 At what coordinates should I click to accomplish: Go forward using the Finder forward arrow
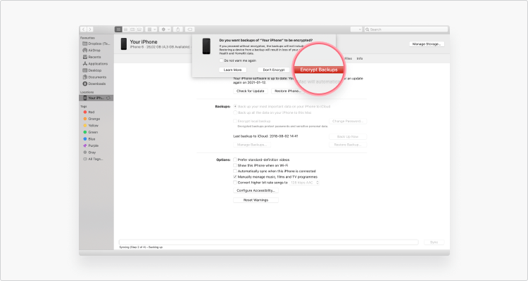point(90,30)
